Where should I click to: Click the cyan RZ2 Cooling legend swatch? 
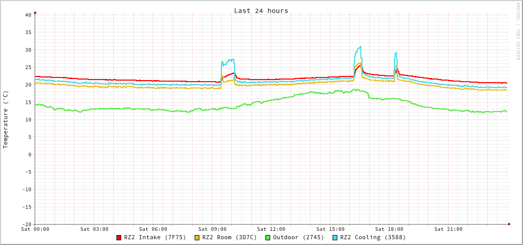pos(335,238)
